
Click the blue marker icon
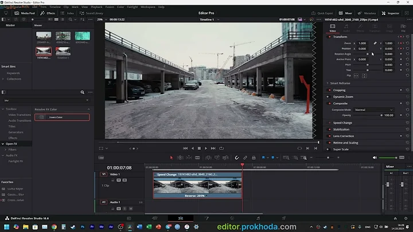tap(273, 158)
